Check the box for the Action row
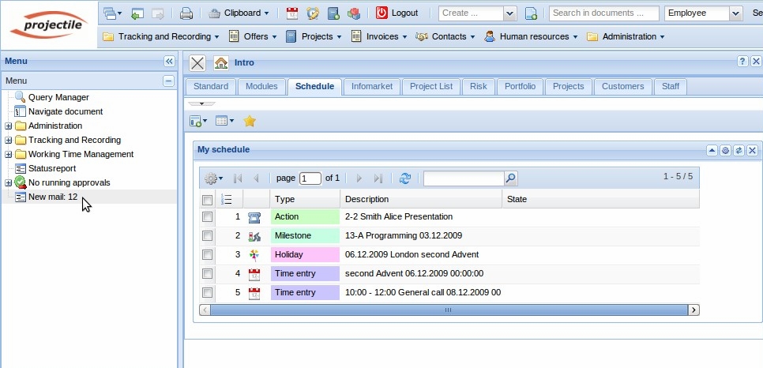The image size is (763, 368). click(x=207, y=216)
